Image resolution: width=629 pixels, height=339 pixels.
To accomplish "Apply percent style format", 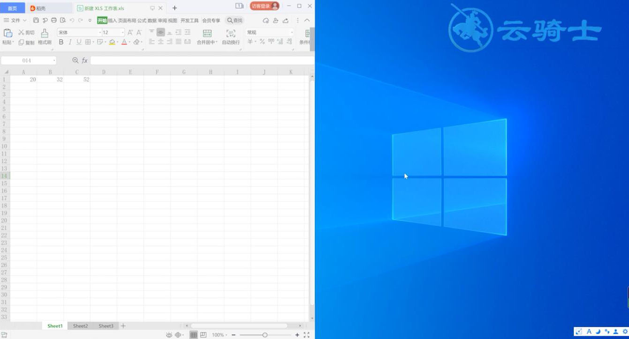I will (x=262, y=42).
